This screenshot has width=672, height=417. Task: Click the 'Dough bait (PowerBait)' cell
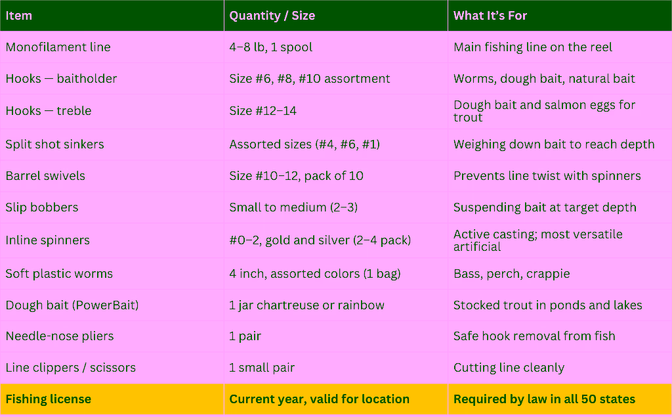[72, 305]
